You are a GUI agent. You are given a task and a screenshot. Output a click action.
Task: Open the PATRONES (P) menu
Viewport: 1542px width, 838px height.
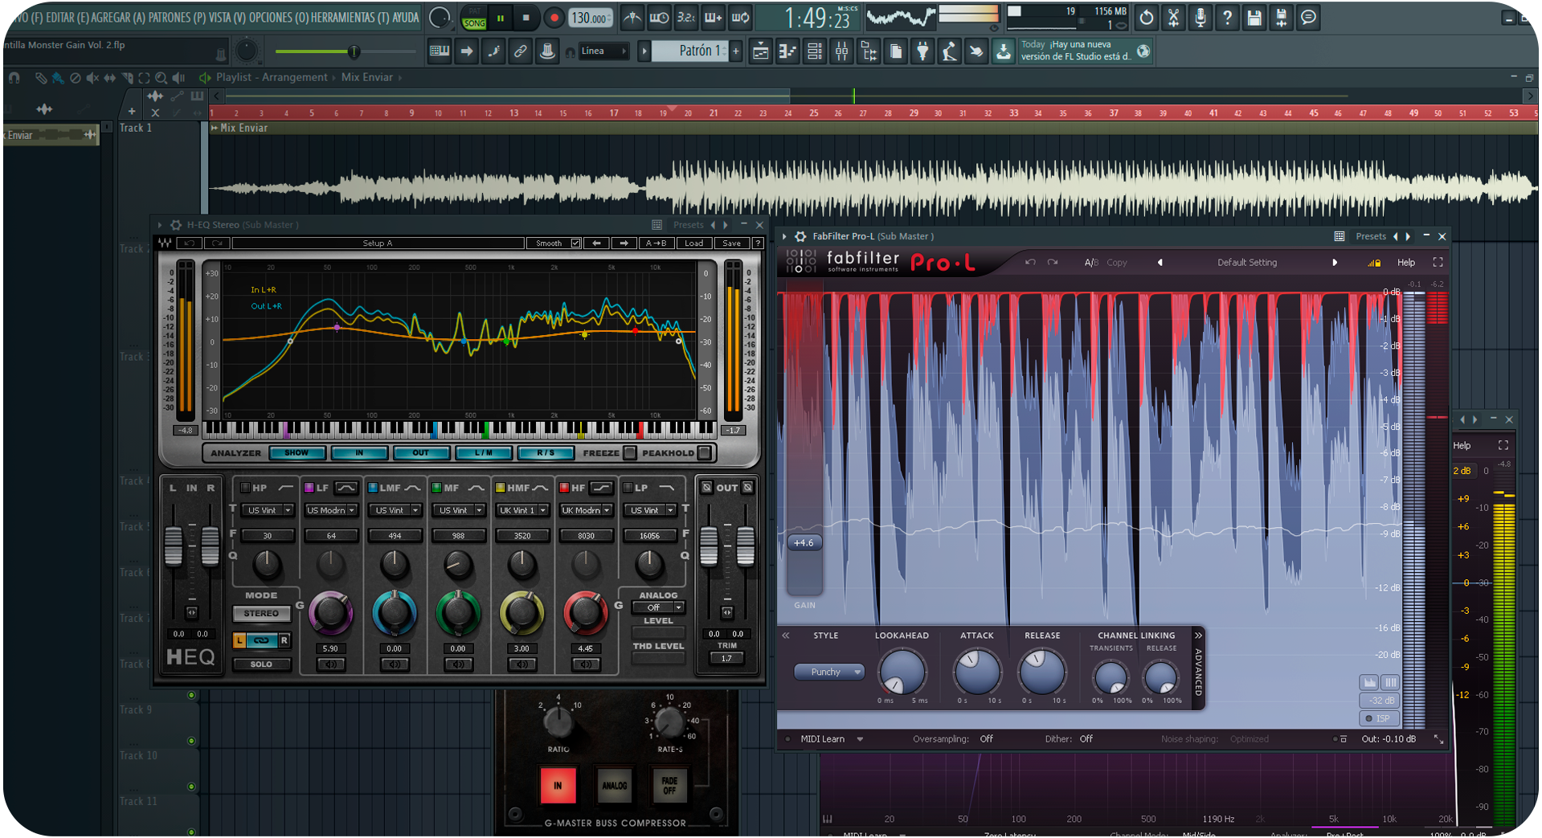[177, 18]
